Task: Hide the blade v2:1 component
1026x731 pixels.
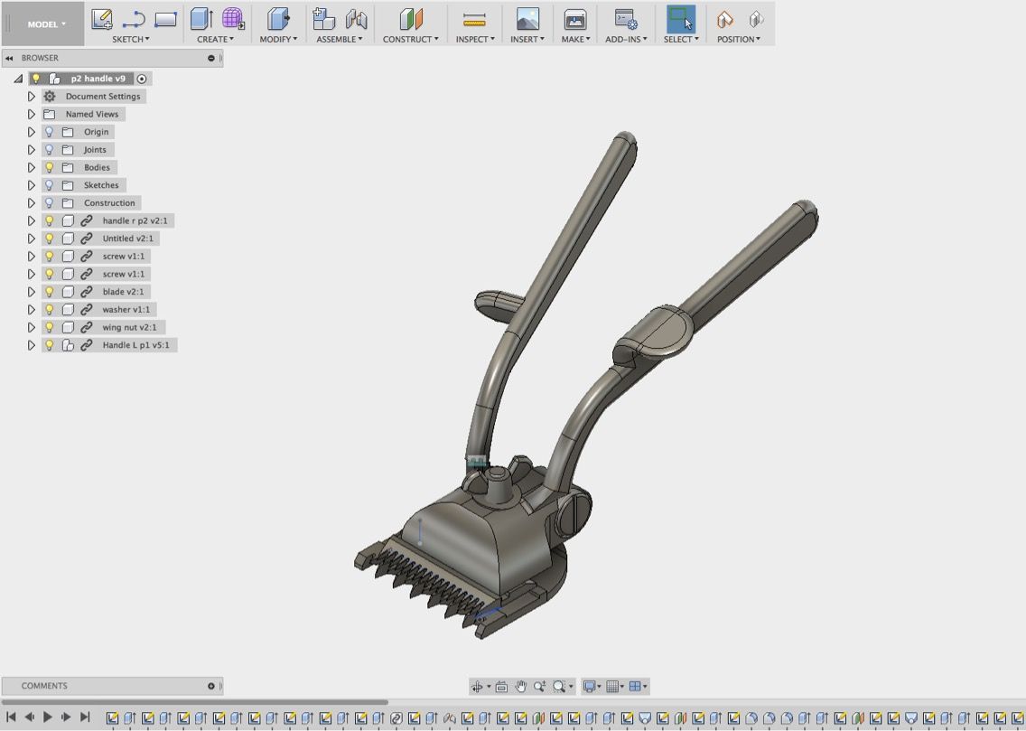Action: tap(50, 292)
